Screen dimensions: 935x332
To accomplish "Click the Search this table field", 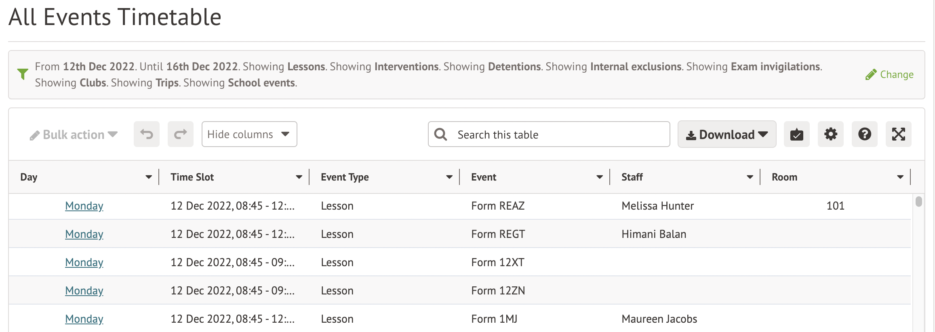I will pos(558,134).
